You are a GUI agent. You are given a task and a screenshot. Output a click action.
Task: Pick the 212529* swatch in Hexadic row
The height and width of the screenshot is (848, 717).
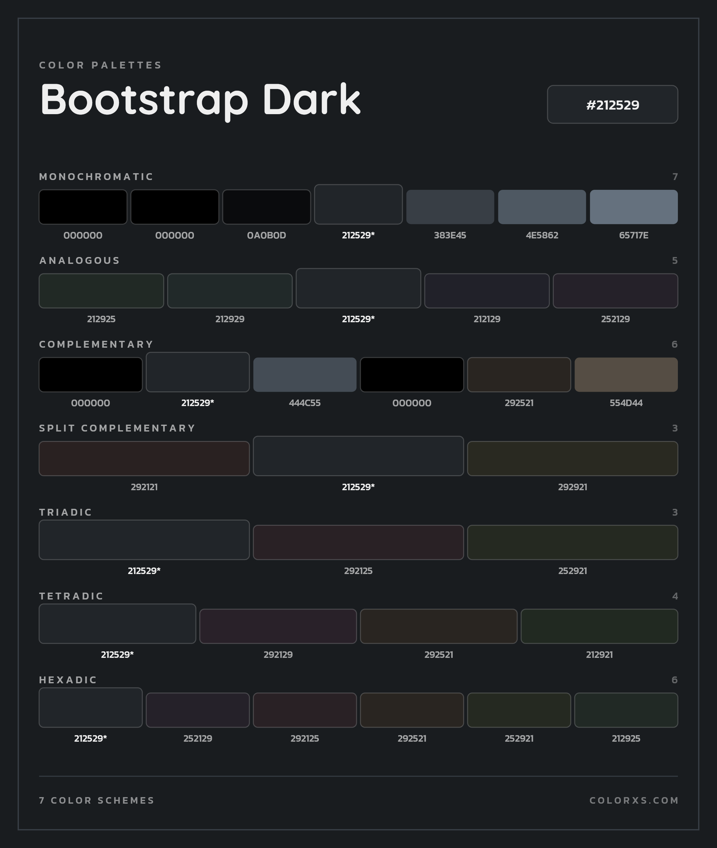coord(91,708)
